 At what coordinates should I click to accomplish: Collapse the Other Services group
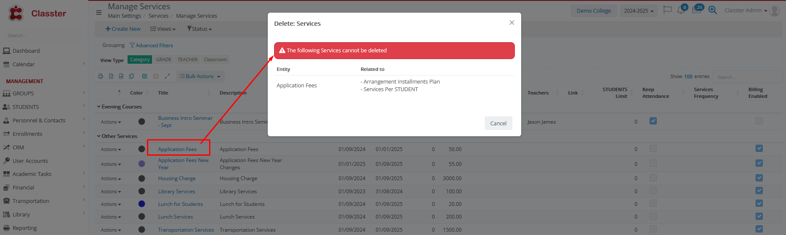coord(99,136)
